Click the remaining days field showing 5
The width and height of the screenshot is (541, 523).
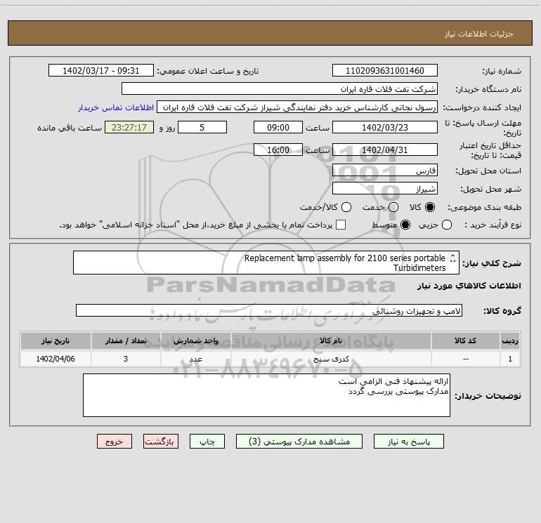[x=202, y=127]
